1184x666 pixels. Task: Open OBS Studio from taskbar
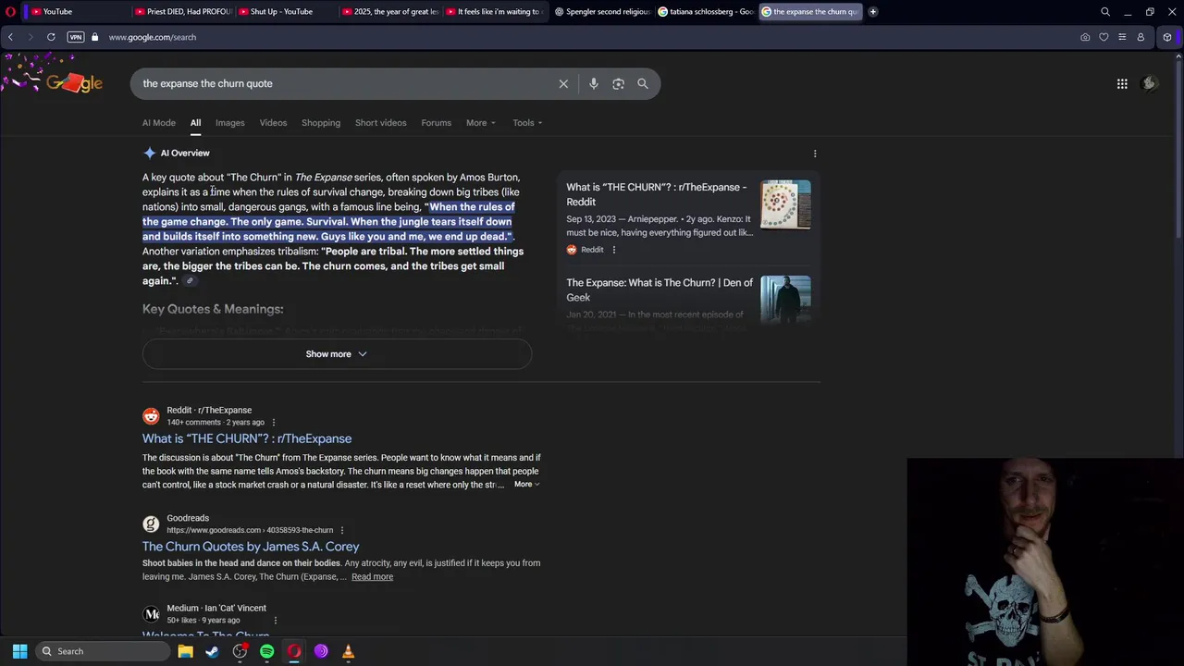(x=240, y=651)
